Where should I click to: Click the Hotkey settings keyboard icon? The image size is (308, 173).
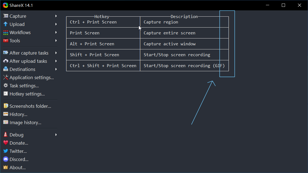click(x=5, y=94)
